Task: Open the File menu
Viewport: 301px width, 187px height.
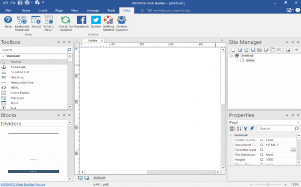Action: [x=8, y=10]
